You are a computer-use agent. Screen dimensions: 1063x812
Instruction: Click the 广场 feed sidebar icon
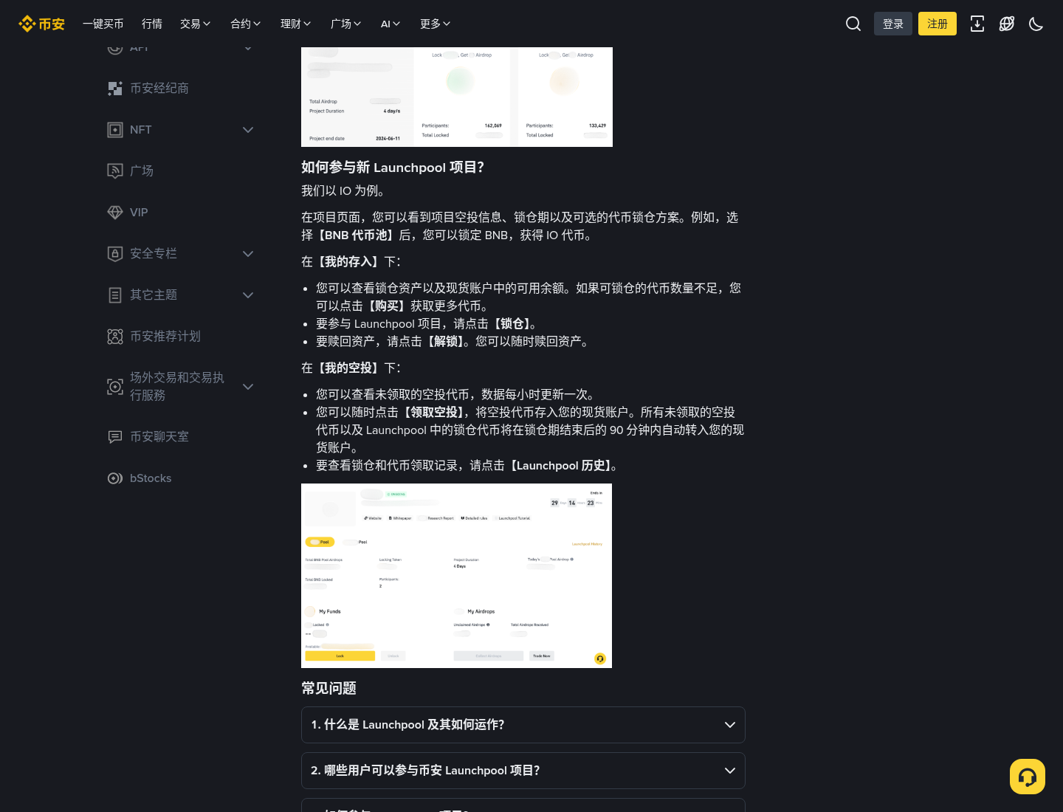click(115, 171)
